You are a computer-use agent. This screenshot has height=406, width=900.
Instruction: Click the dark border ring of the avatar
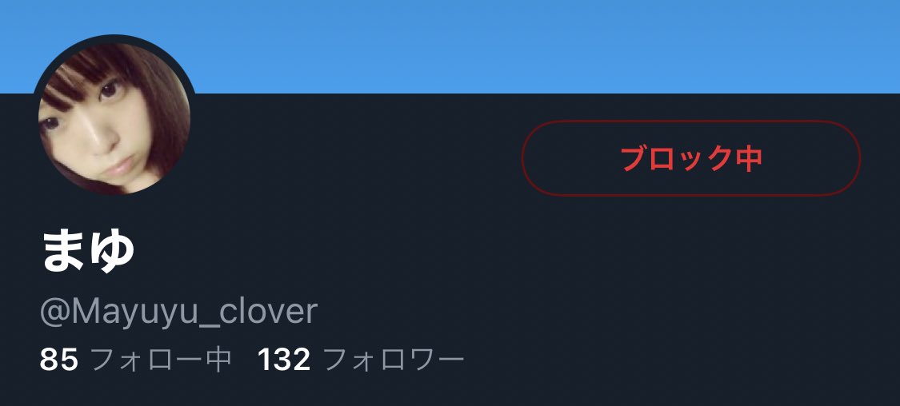114,38
